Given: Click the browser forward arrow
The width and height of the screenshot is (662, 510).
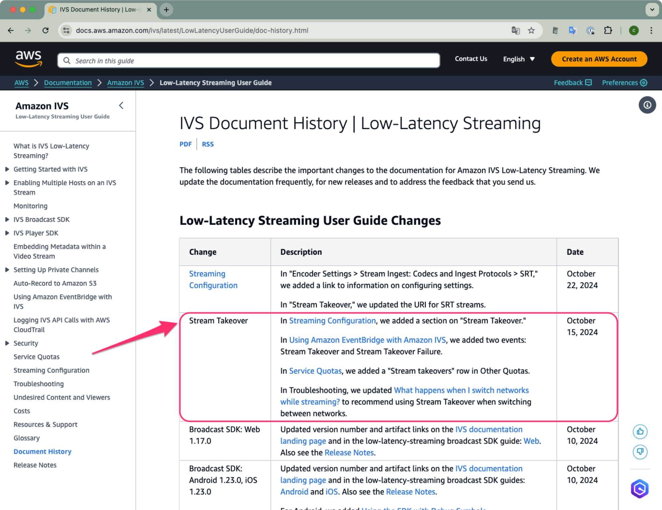Looking at the screenshot, I should [28, 30].
